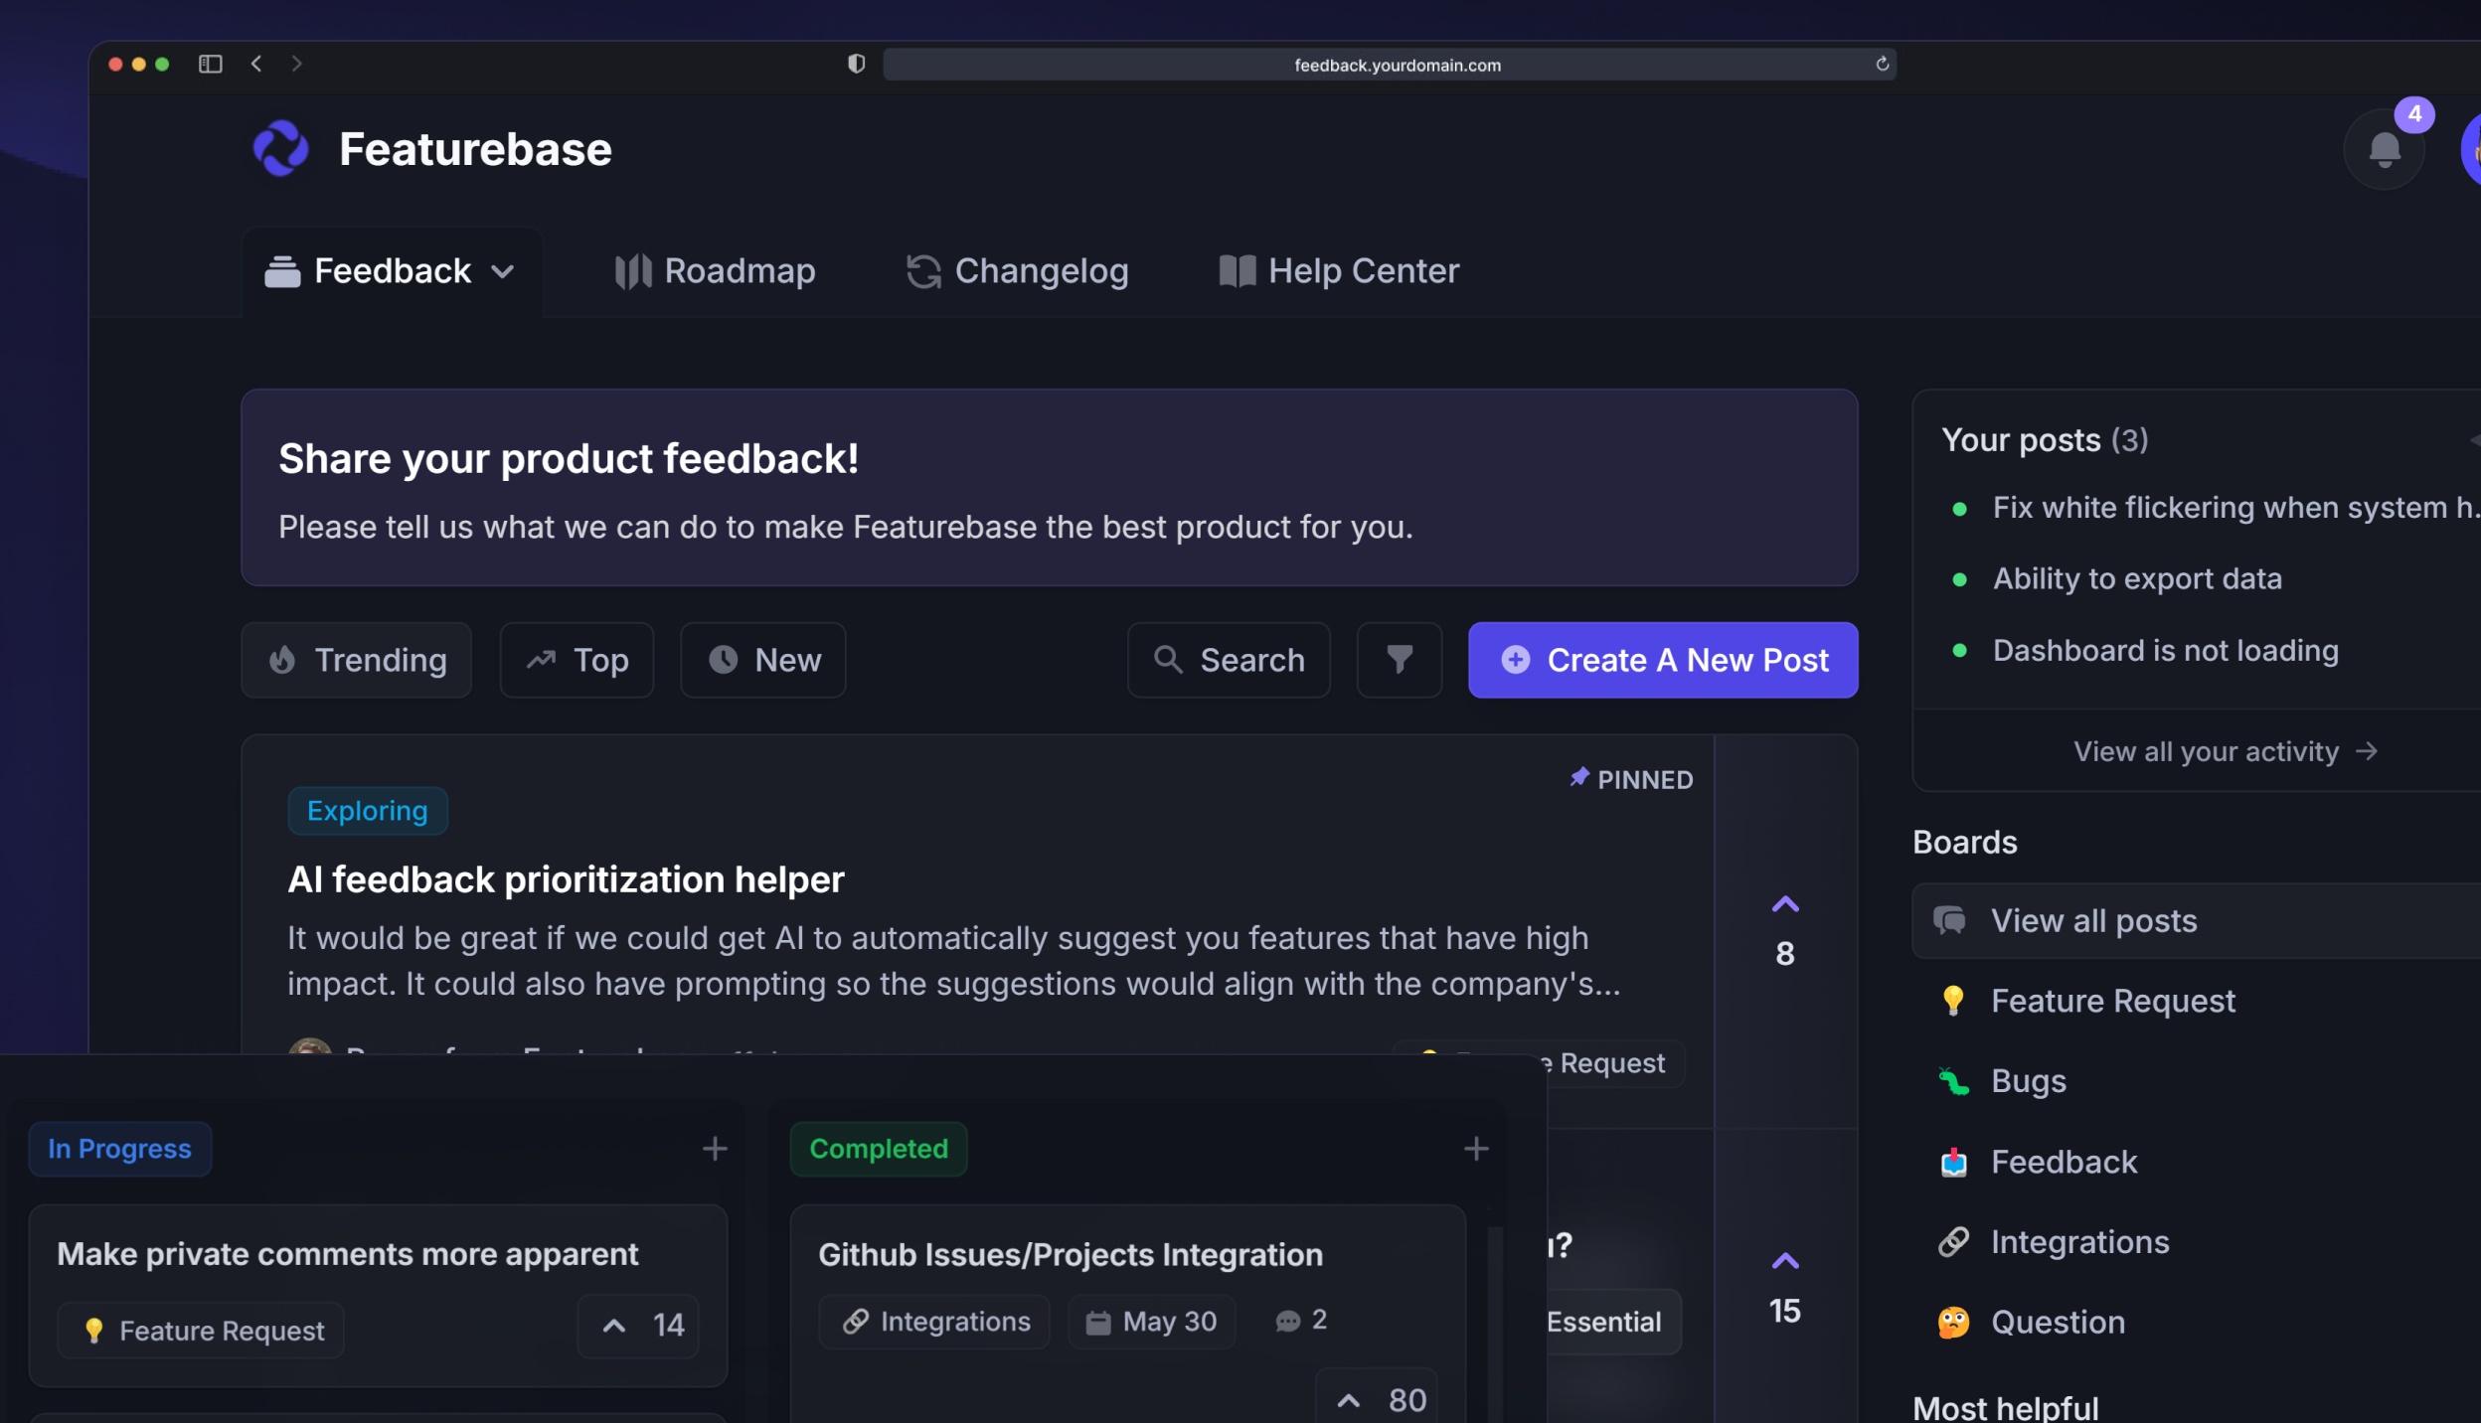Open the Feature Request board in sidebar
The image size is (2481, 1423).
(2086, 1001)
